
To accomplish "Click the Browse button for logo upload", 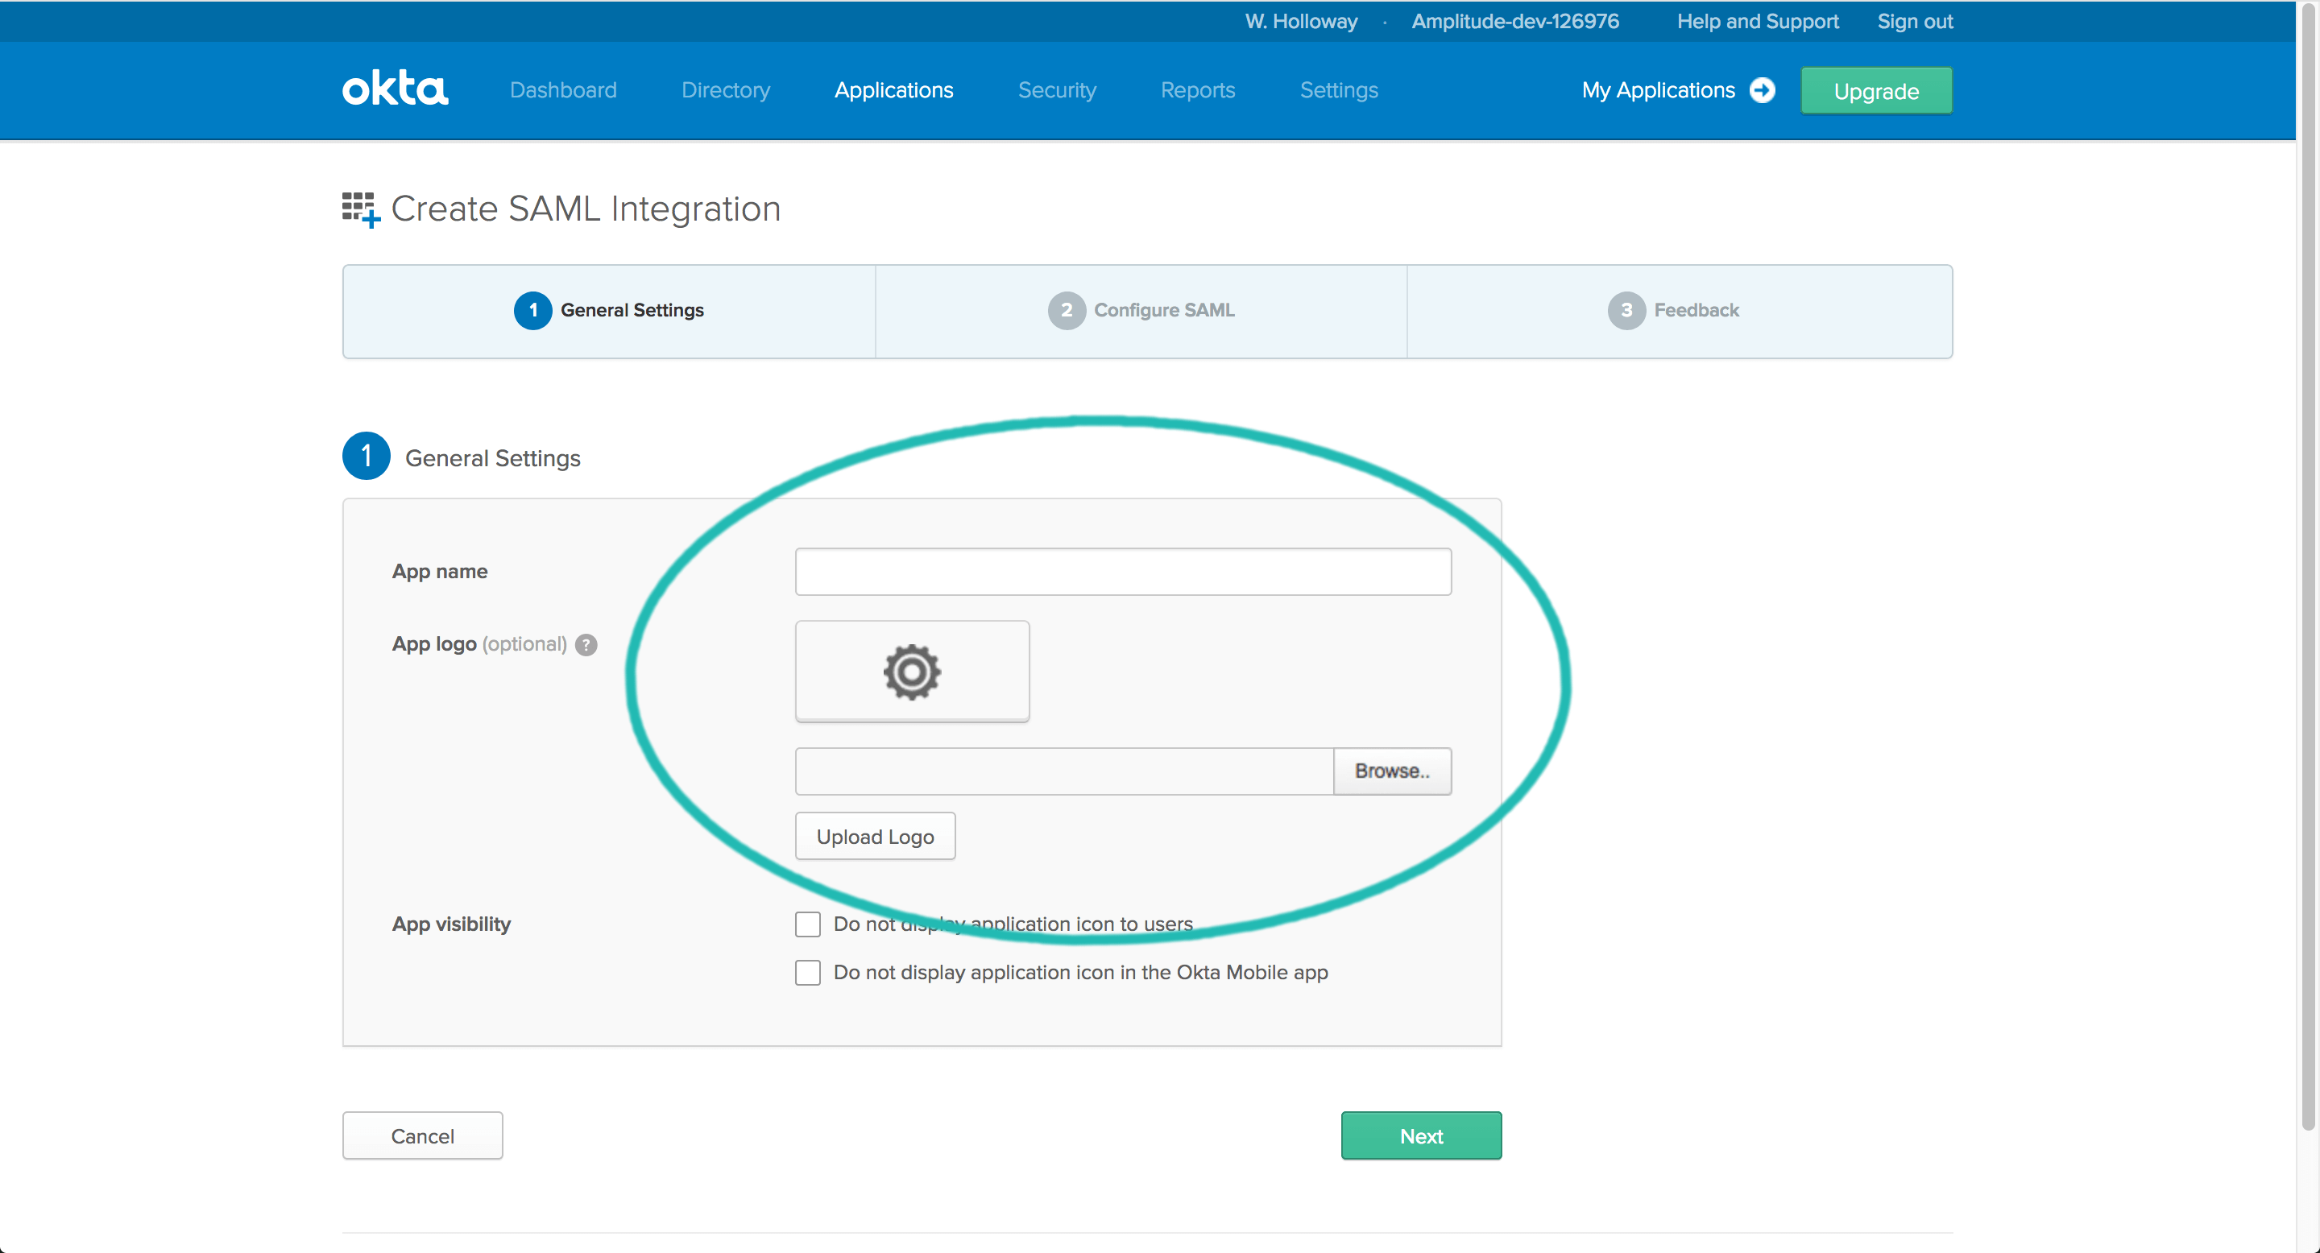I will pos(1390,768).
